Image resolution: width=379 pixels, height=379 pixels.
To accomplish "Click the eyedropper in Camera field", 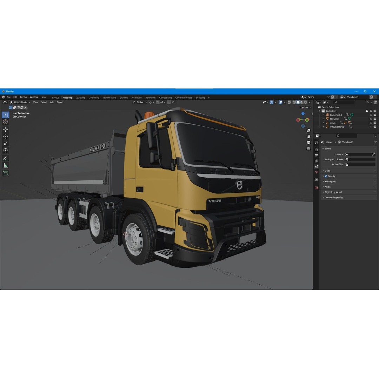I will tap(373, 154).
